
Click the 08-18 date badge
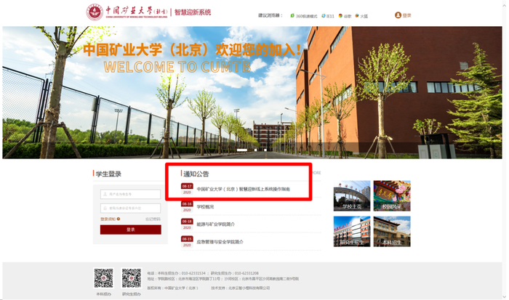187,224
